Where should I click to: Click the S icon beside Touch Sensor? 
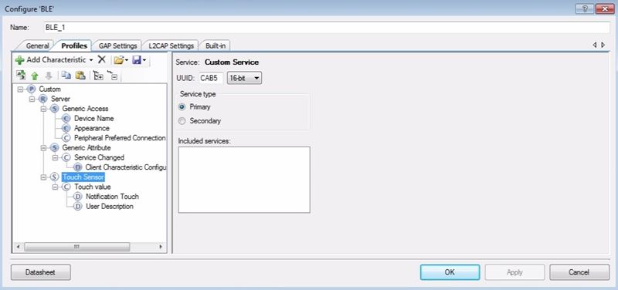[x=55, y=177]
